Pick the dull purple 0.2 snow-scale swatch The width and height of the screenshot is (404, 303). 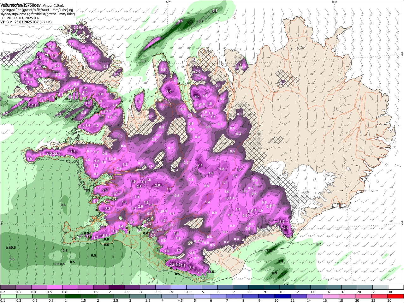tap(8, 287)
